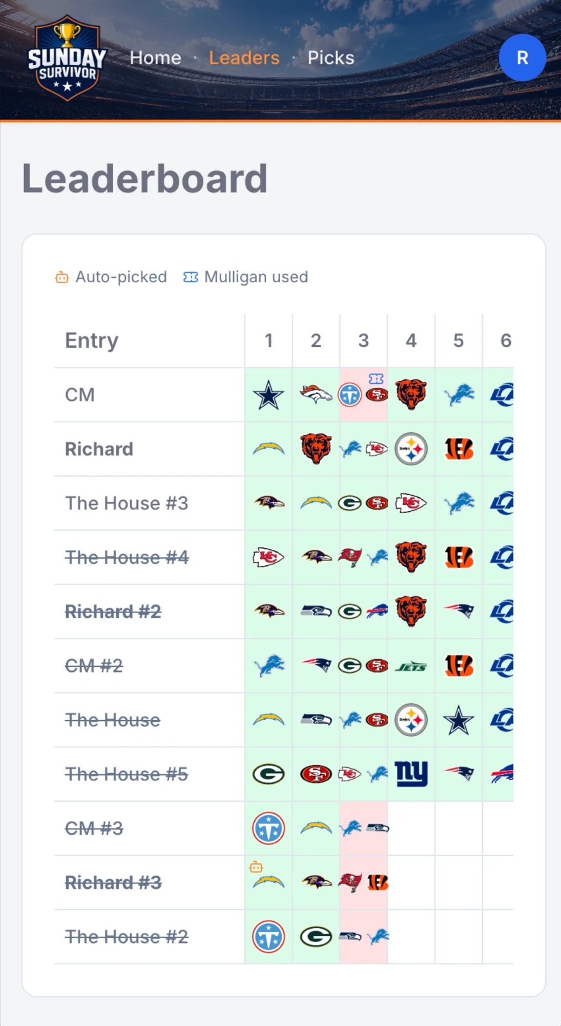Click the Sunday Survivor trophy logo

pos(67,57)
